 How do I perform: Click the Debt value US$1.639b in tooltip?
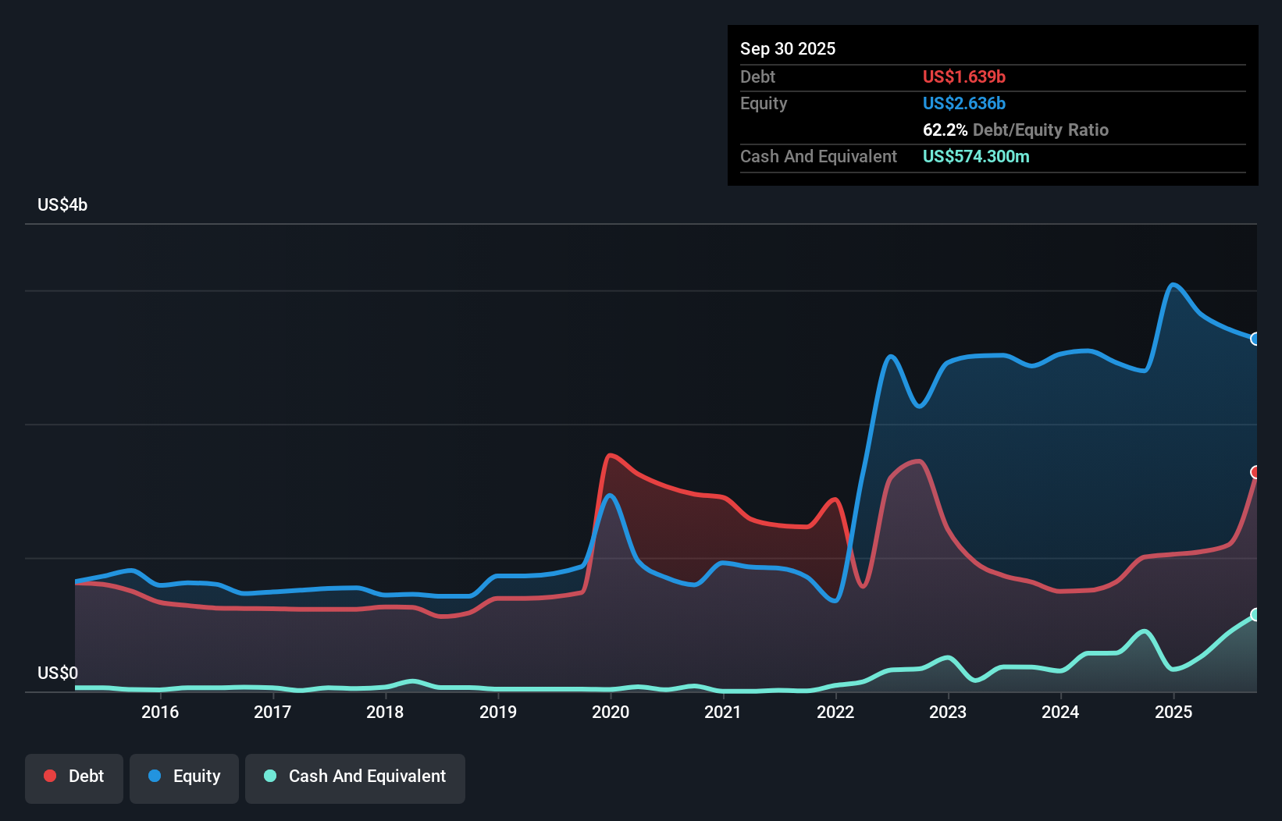[x=964, y=76]
